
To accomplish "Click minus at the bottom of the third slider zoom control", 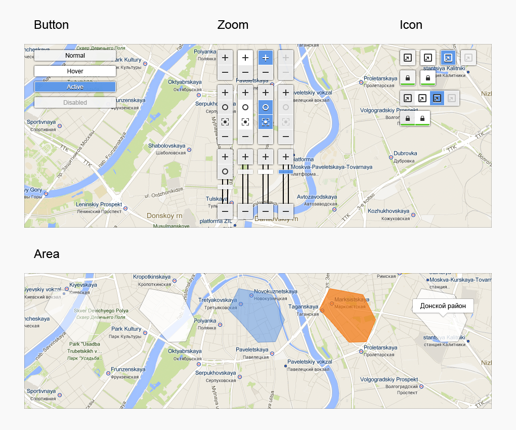I will [x=266, y=211].
